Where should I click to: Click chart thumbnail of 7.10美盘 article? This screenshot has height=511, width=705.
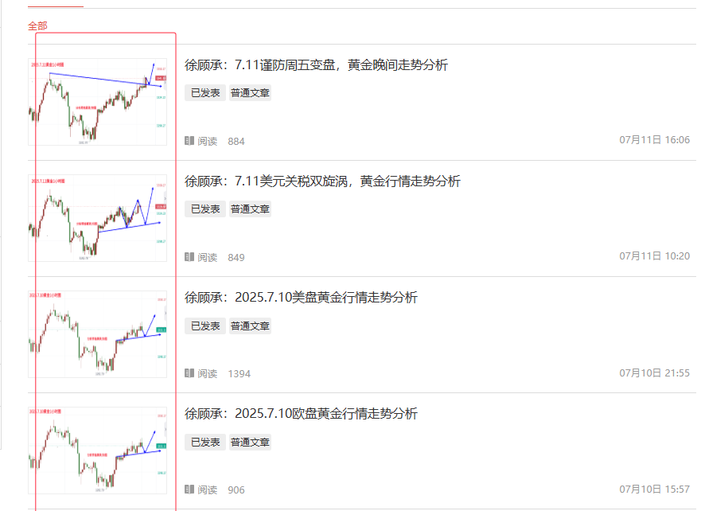point(97,334)
